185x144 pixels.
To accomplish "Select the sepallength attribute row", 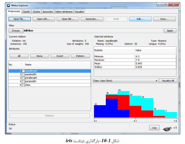I will click(50, 71).
